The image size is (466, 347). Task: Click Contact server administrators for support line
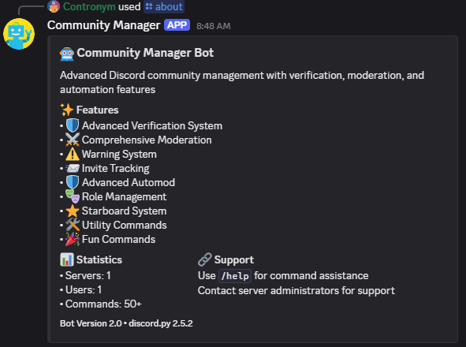pos(296,290)
